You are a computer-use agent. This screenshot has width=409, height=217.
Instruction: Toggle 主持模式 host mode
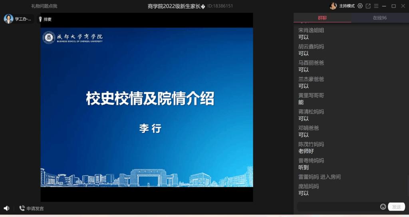click(347, 6)
